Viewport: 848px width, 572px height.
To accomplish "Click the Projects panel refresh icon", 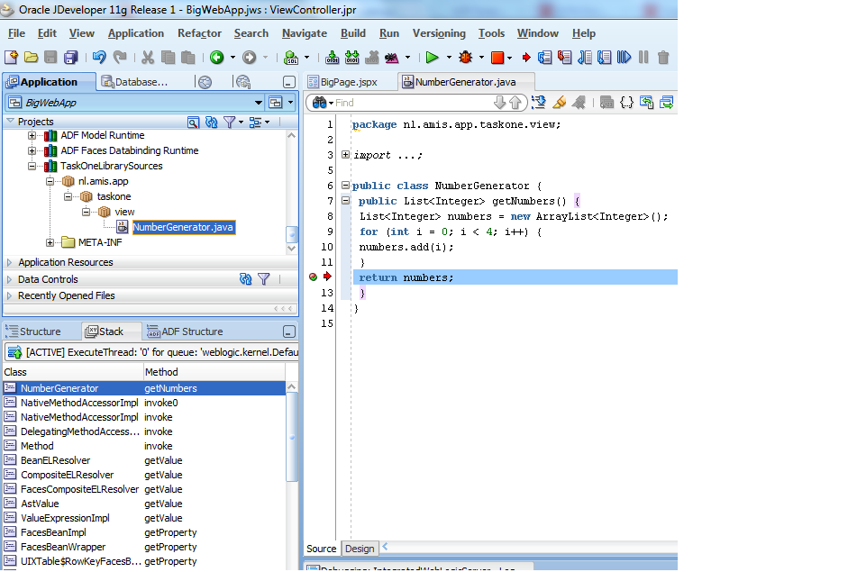I will coord(211,122).
